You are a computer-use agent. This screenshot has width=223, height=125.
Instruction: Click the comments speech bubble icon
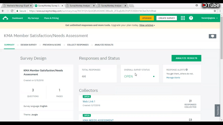click(213, 36)
